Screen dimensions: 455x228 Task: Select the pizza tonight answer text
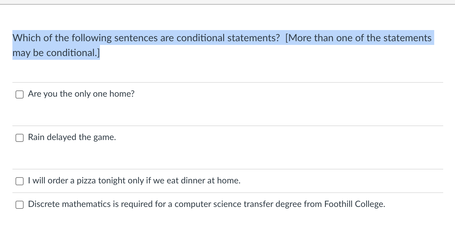click(134, 180)
